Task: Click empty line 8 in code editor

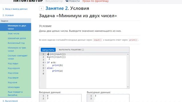Action: 86,74
